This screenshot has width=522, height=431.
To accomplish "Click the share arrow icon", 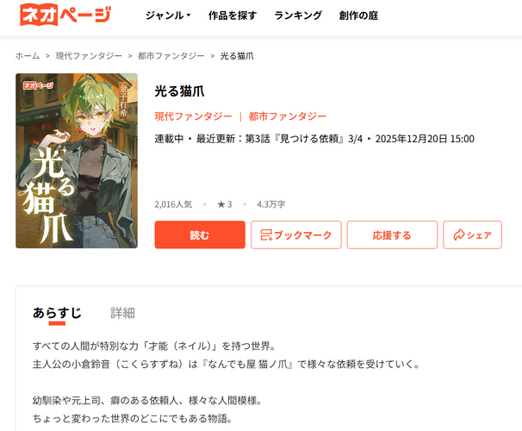I will 459,235.
